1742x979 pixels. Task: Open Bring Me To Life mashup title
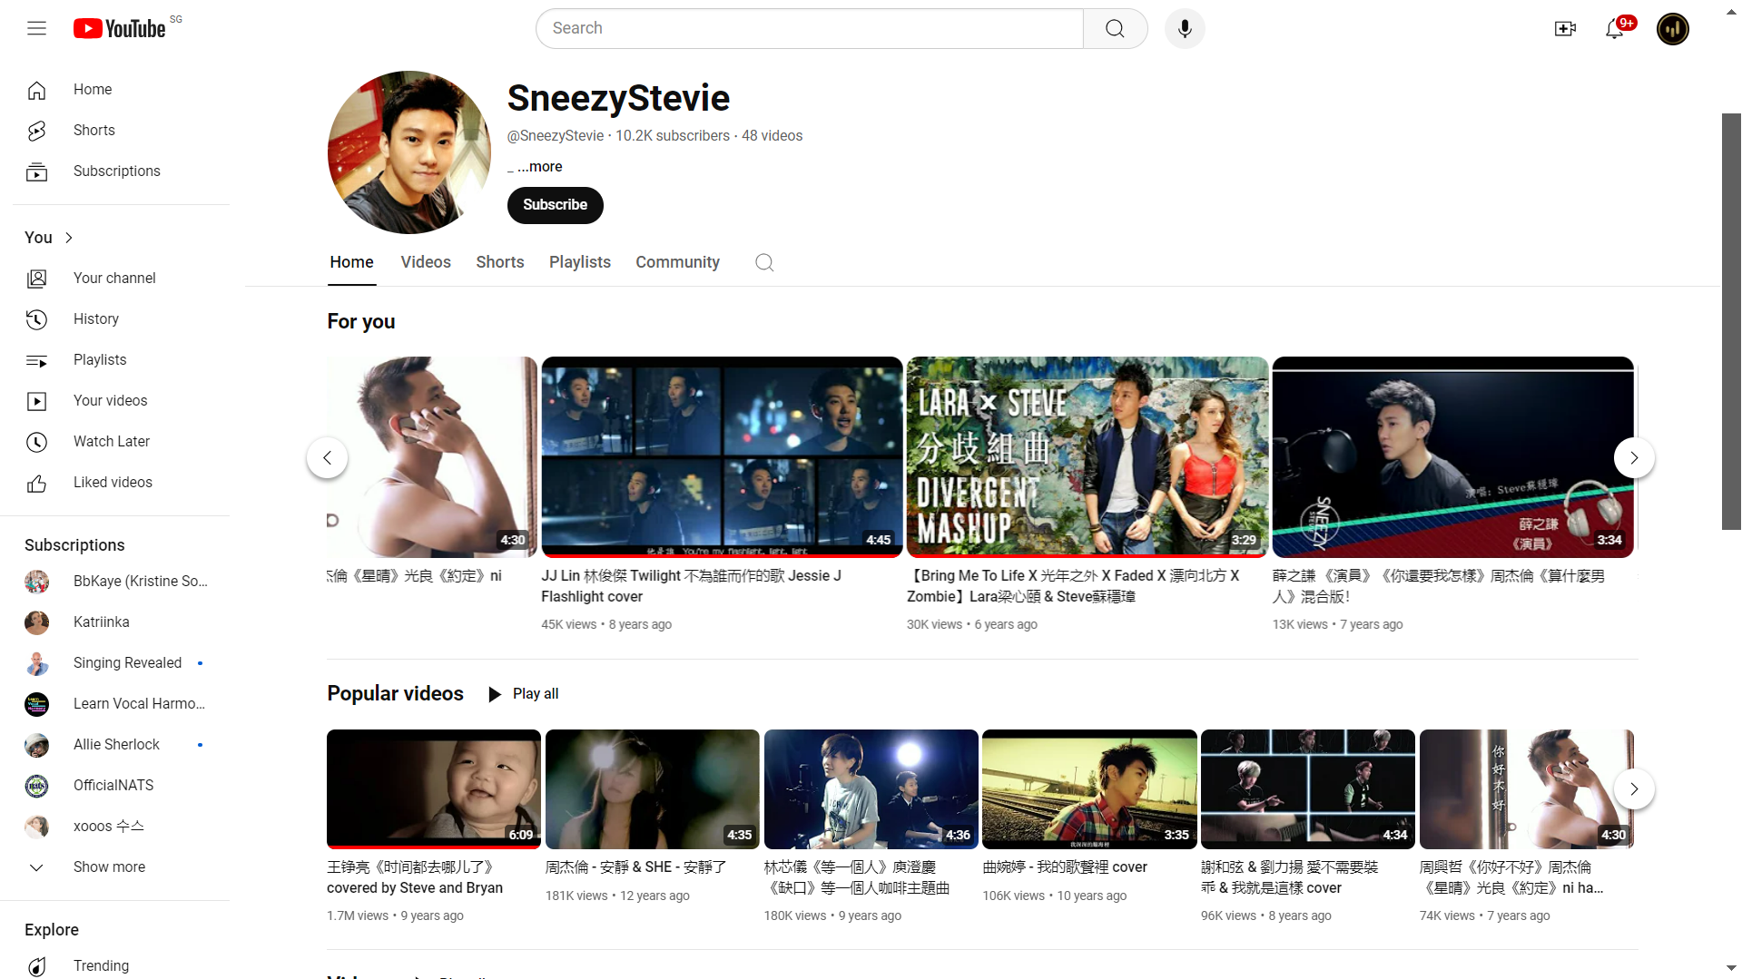(x=1072, y=586)
